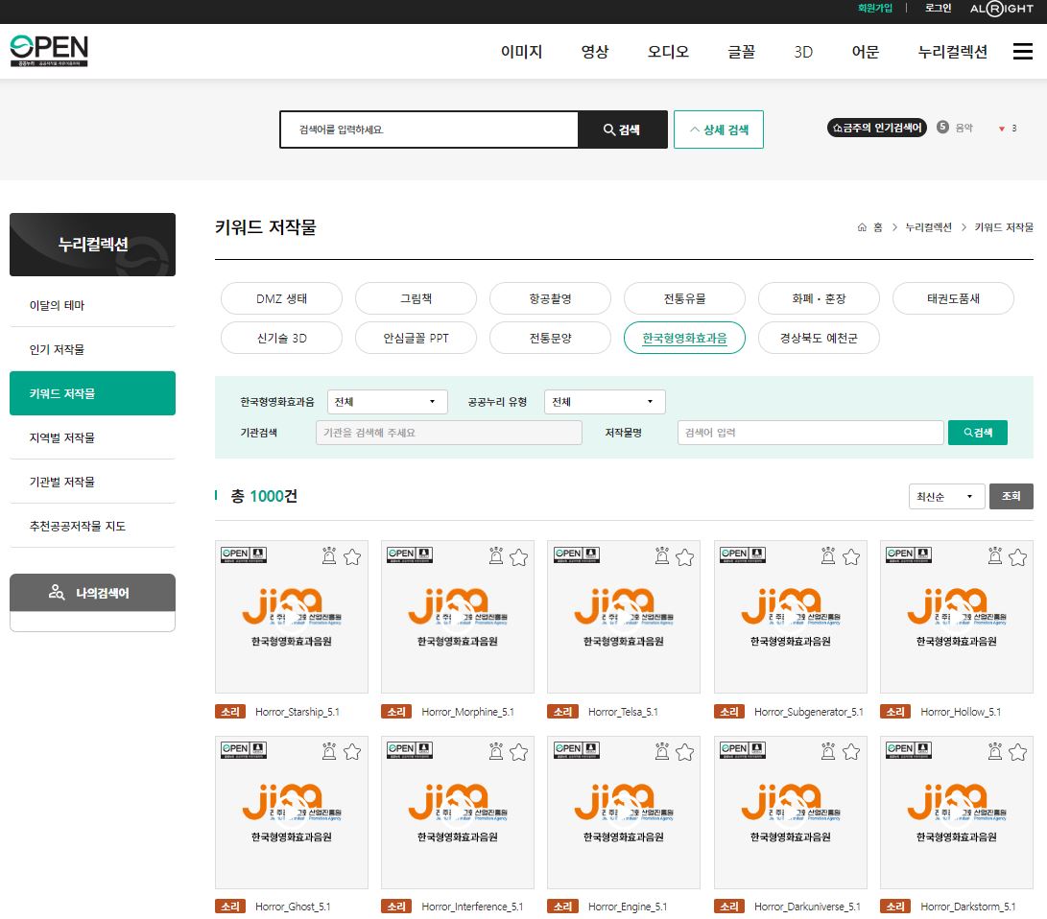Click the 상세 검색 button

(x=718, y=130)
